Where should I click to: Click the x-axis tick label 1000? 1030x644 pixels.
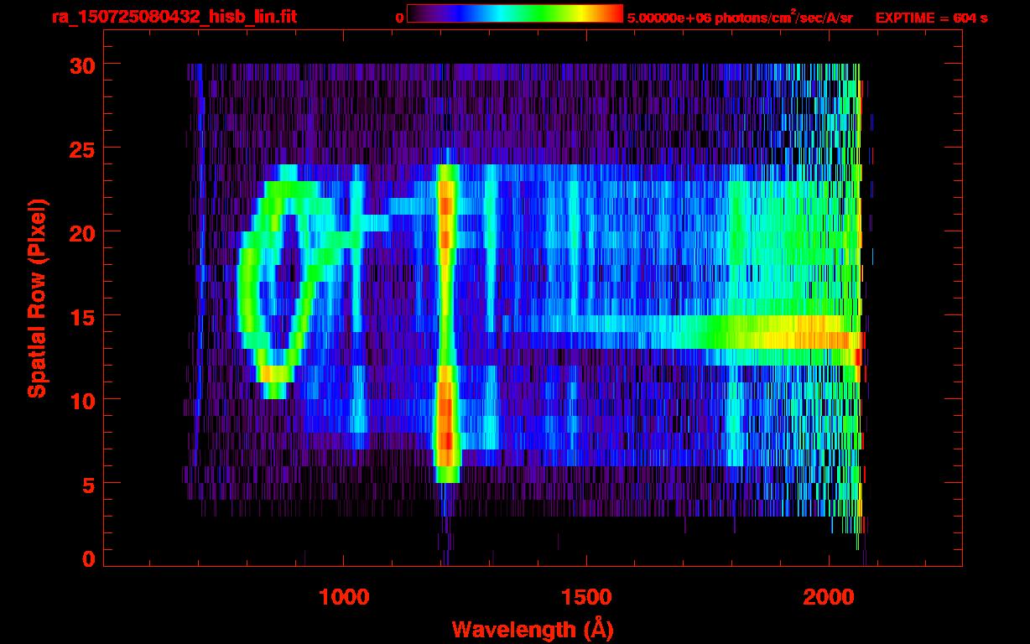(x=345, y=596)
